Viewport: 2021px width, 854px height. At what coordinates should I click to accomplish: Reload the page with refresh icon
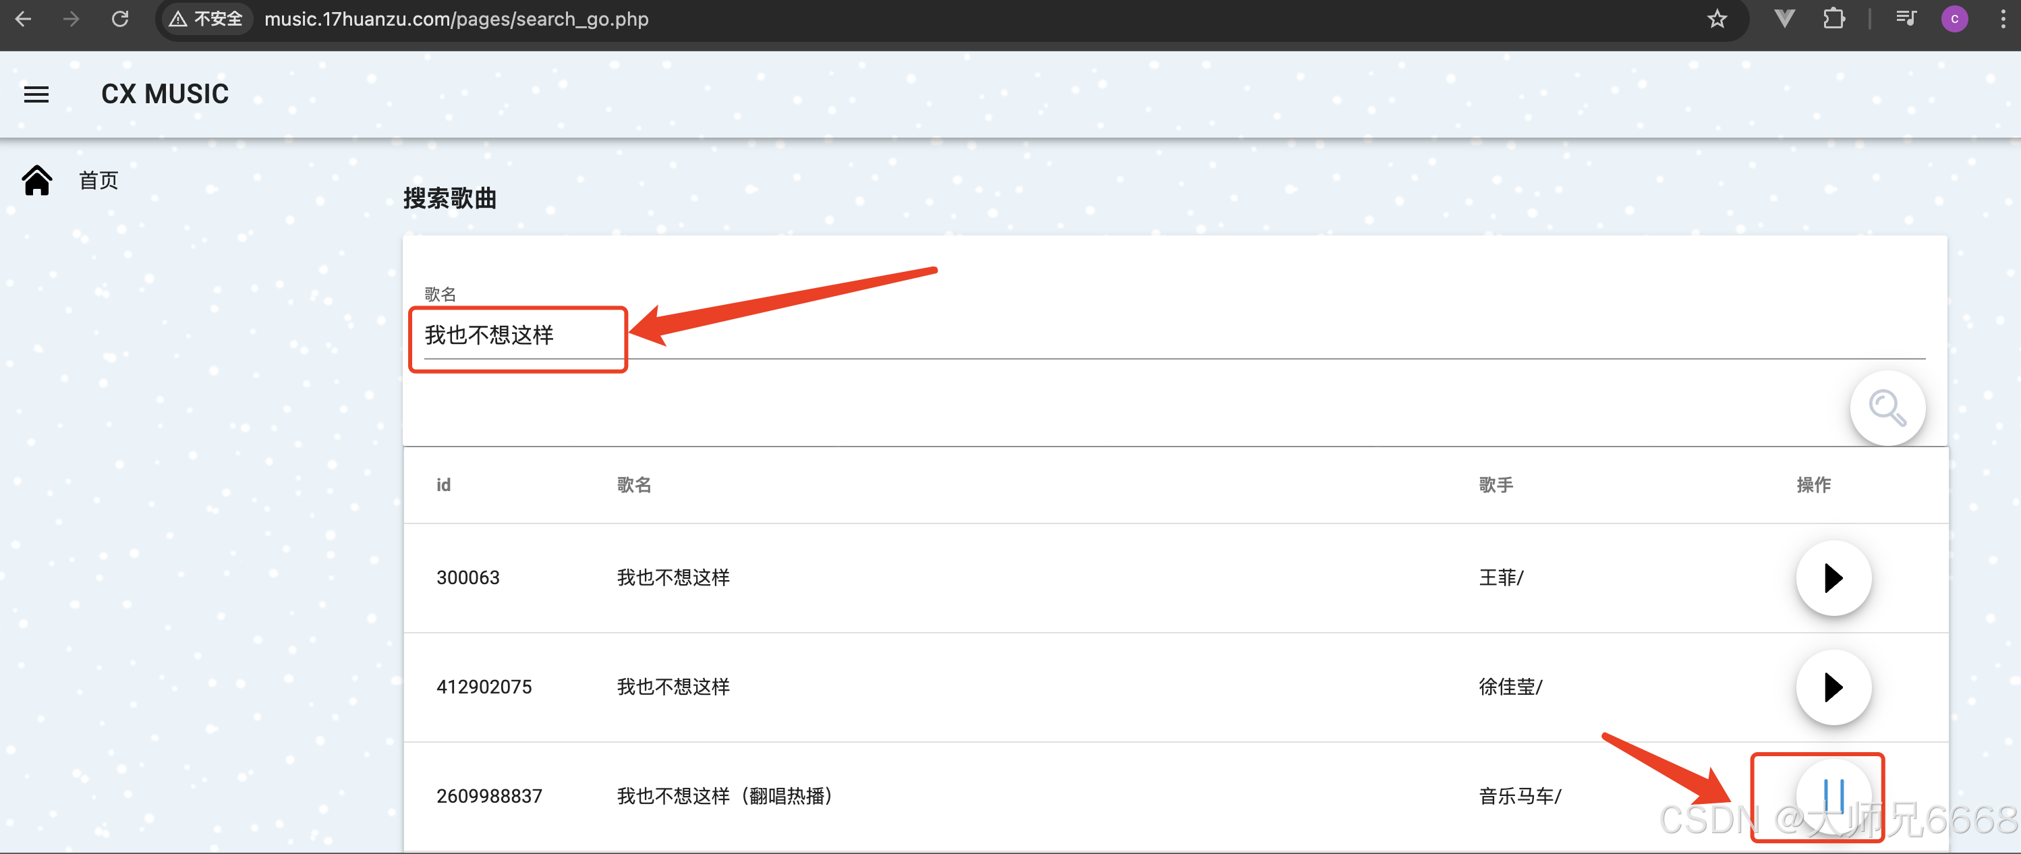click(120, 19)
